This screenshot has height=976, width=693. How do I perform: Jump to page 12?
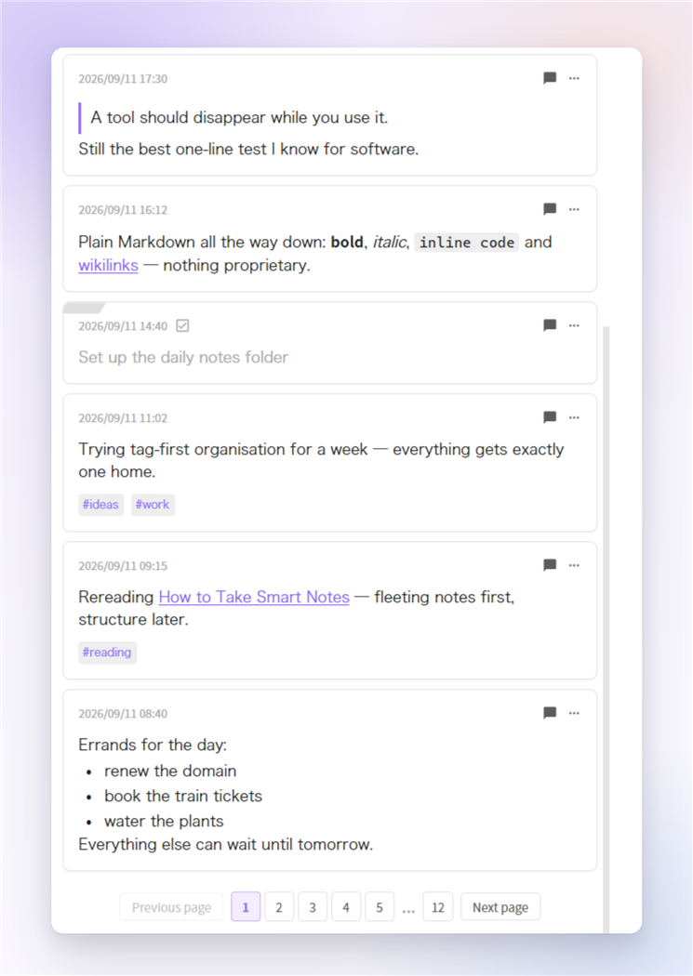point(438,907)
